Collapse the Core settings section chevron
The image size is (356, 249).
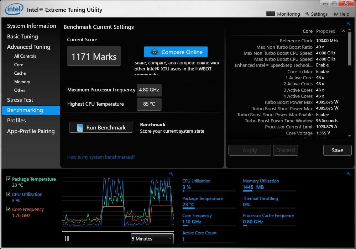(344, 31)
